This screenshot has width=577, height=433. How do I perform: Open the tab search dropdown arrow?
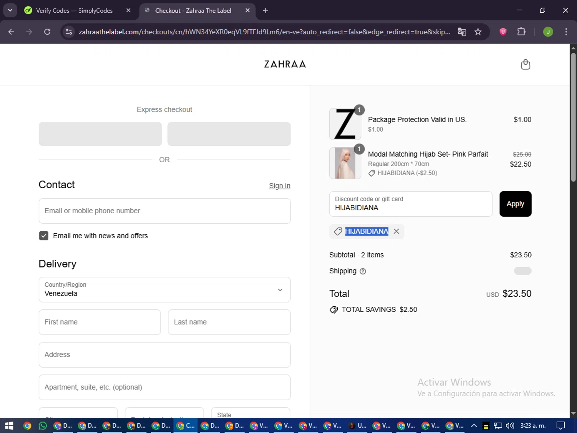(10, 10)
